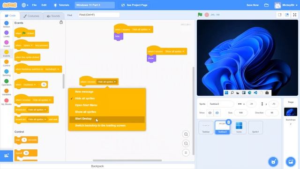
Task: Click the sprite Direction field
Action: [272, 113]
